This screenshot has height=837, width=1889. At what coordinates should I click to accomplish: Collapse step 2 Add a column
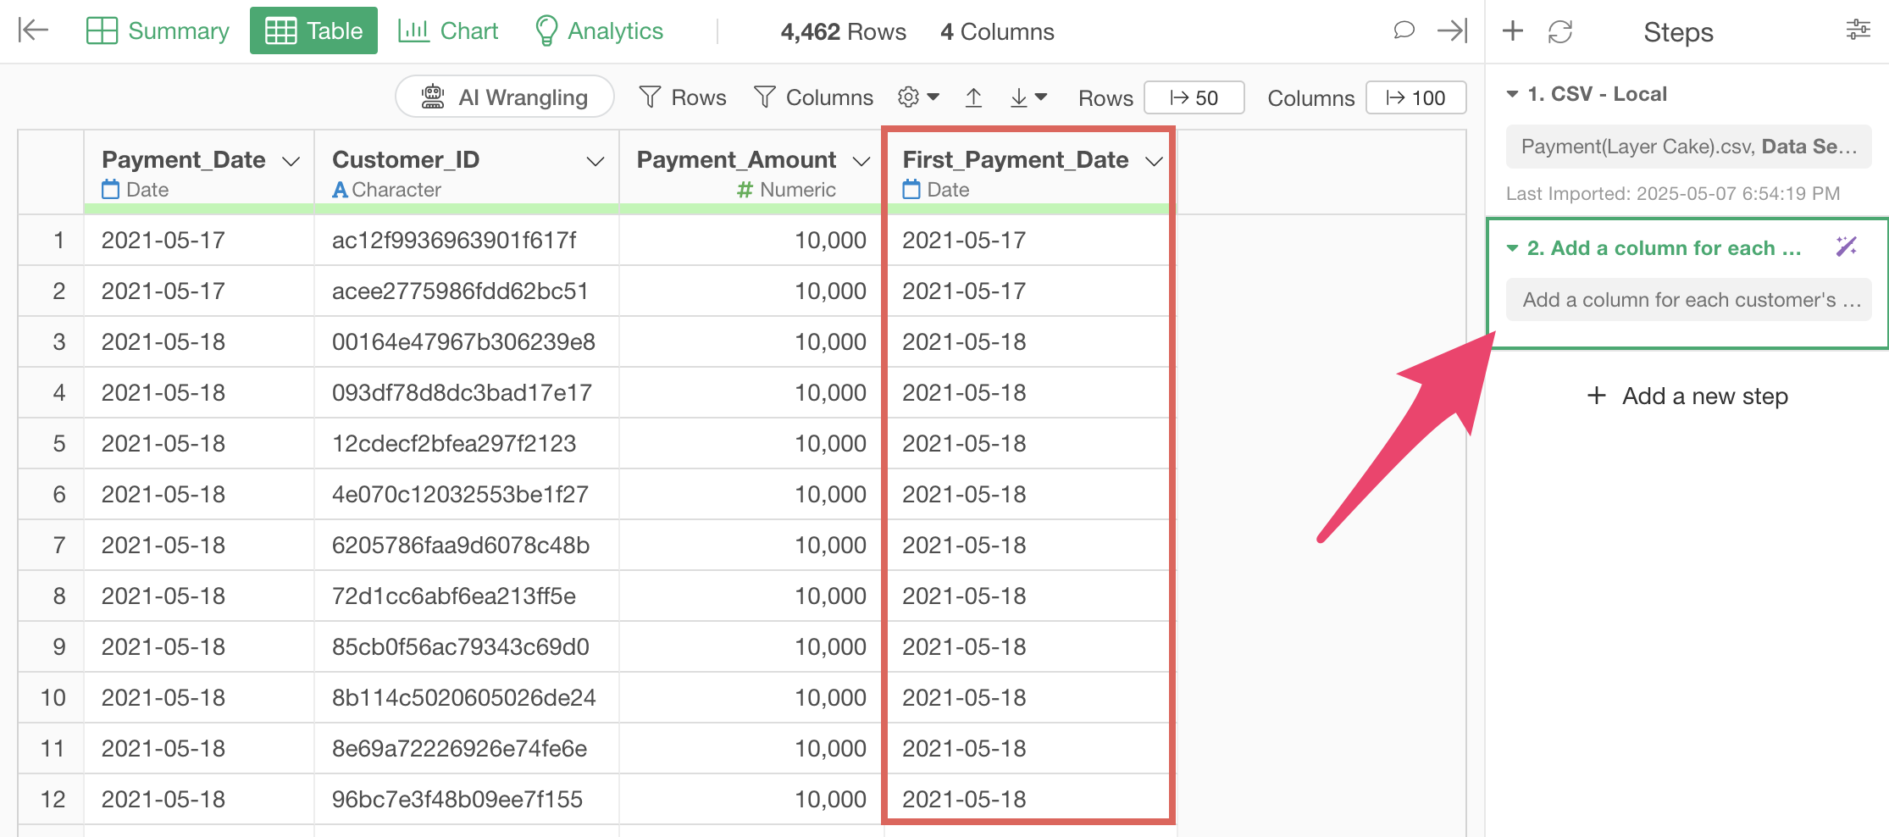point(1512,248)
